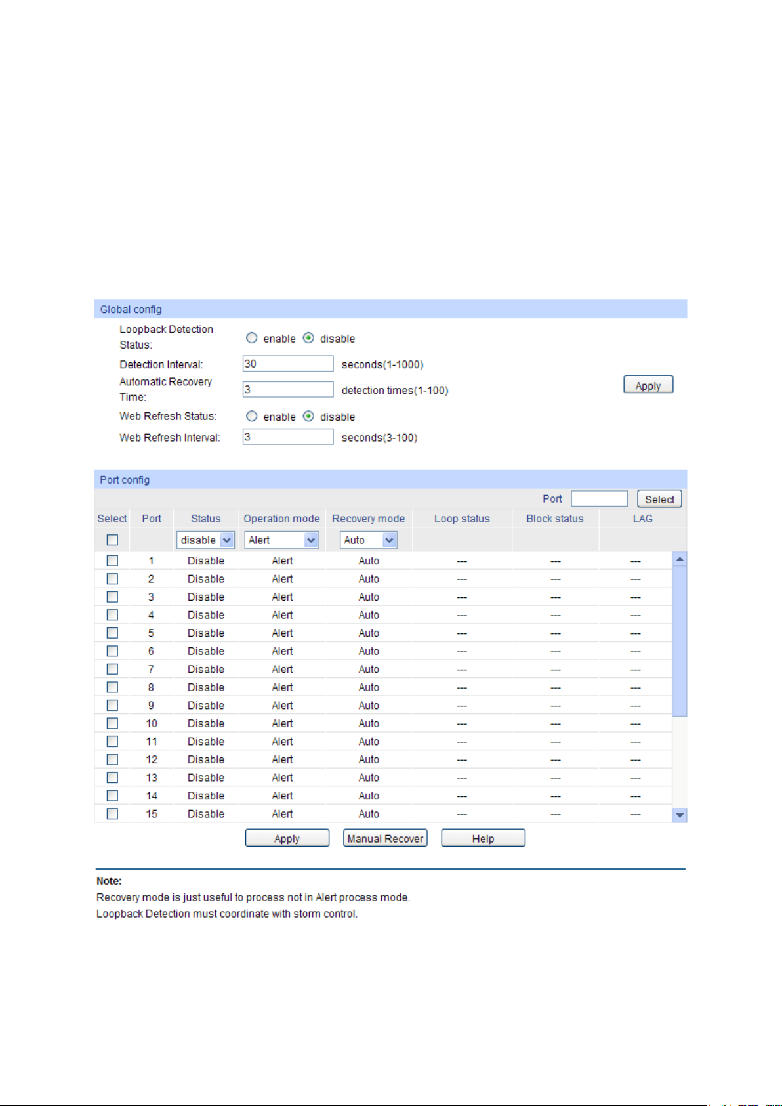782x1106 pixels.
Task: Select the checkbox for port 15
Action: coord(112,813)
